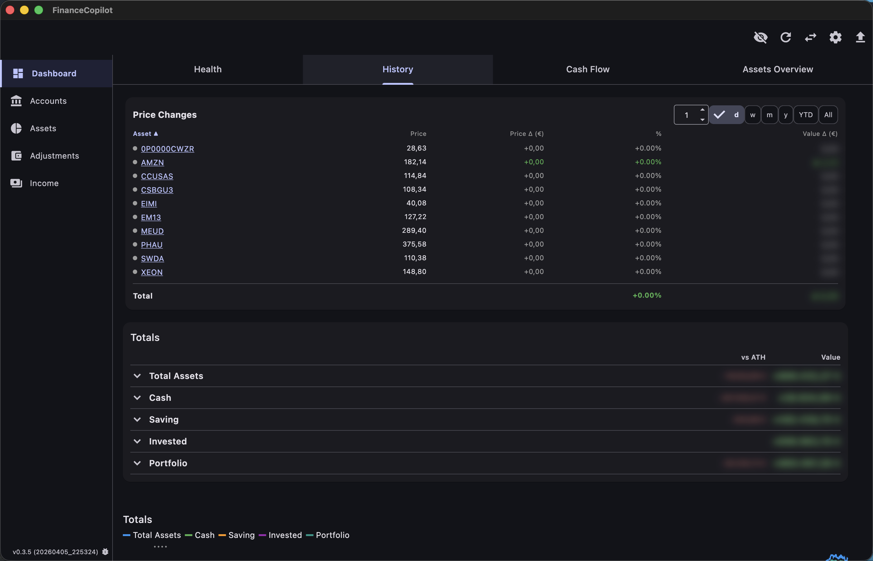
Task: Click the bug icon next to version number
Action: 105,552
